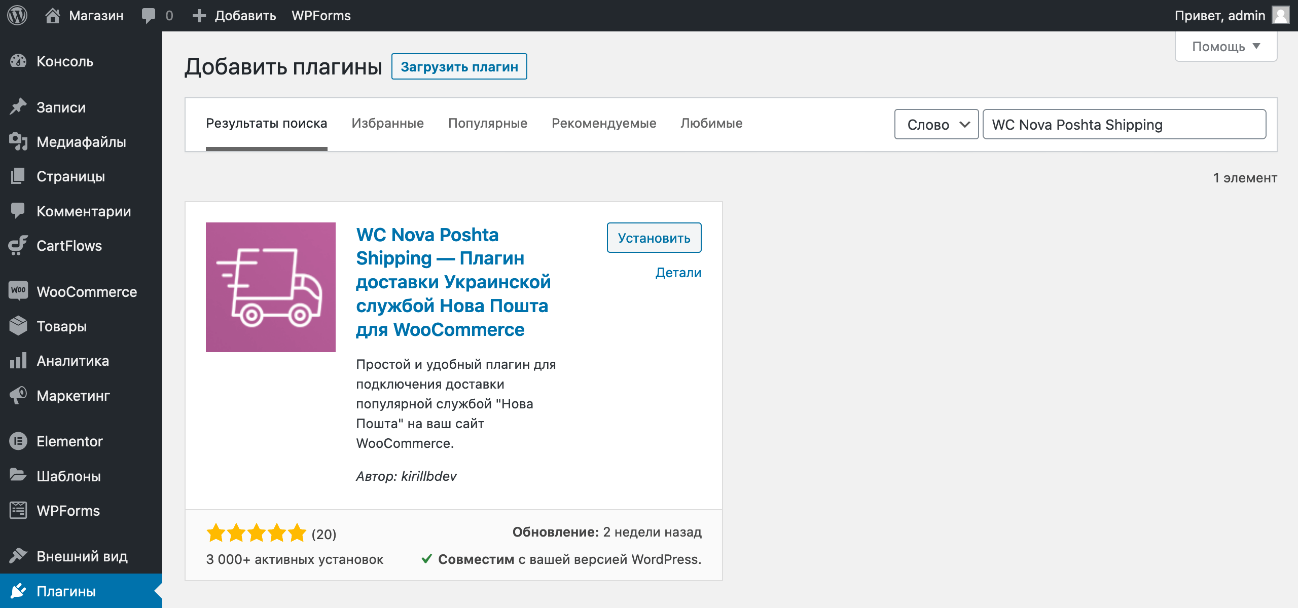The height and width of the screenshot is (608, 1298).
Task: Switch to Любимые tab
Action: coord(711,124)
